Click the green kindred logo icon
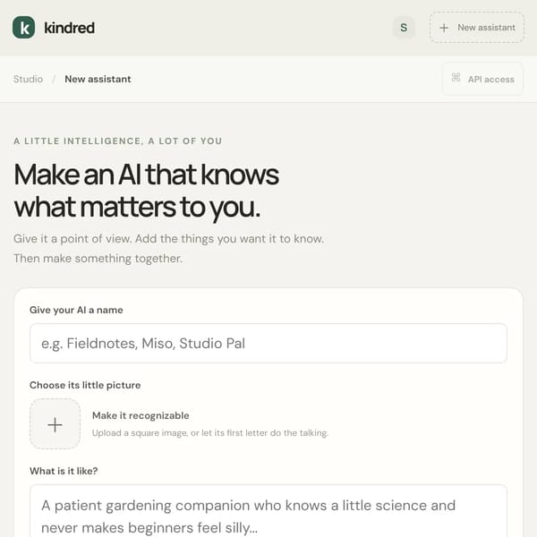The width and height of the screenshot is (537, 537). click(23, 28)
